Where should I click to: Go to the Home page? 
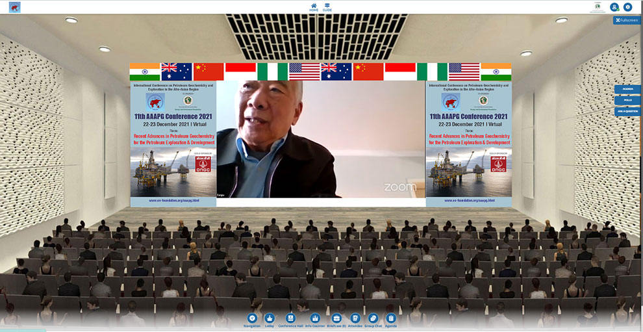pos(314,7)
